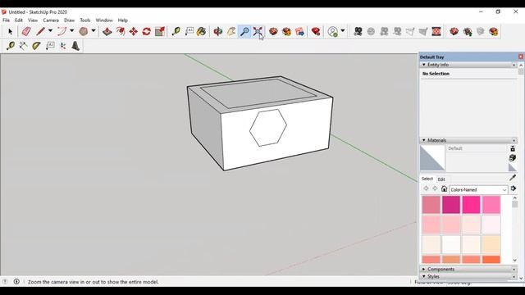Switch to materials Select tab
The width and height of the screenshot is (525, 295).
(x=427, y=179)
